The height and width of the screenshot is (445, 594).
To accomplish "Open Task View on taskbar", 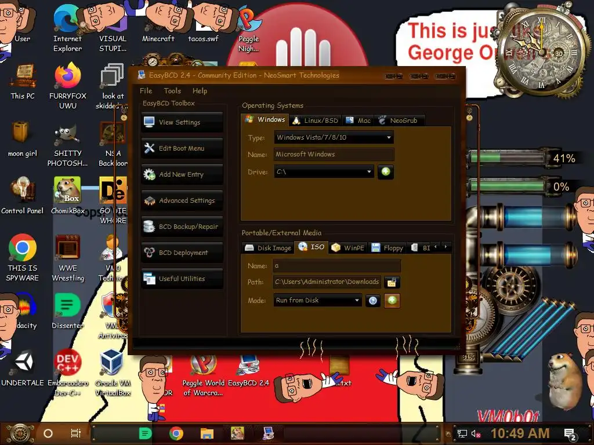I will click(76, 433).
